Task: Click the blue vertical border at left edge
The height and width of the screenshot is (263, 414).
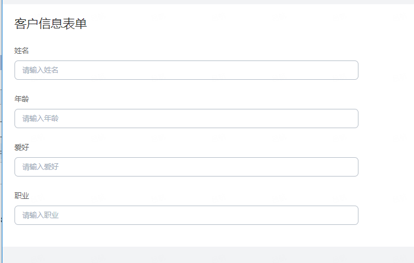Action: (2, 132)
